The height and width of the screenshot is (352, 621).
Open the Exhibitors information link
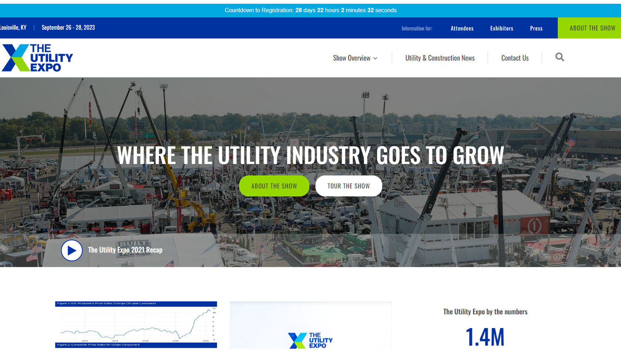501,28
